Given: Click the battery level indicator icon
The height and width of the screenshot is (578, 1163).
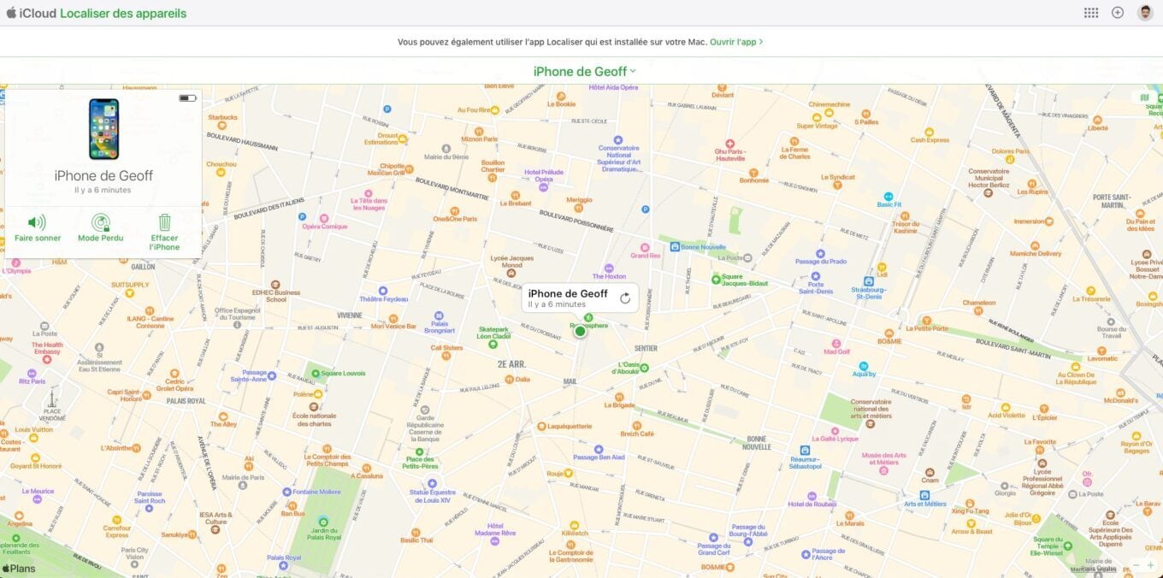Looking at the screenshot, I should click(x=187, y=98).
